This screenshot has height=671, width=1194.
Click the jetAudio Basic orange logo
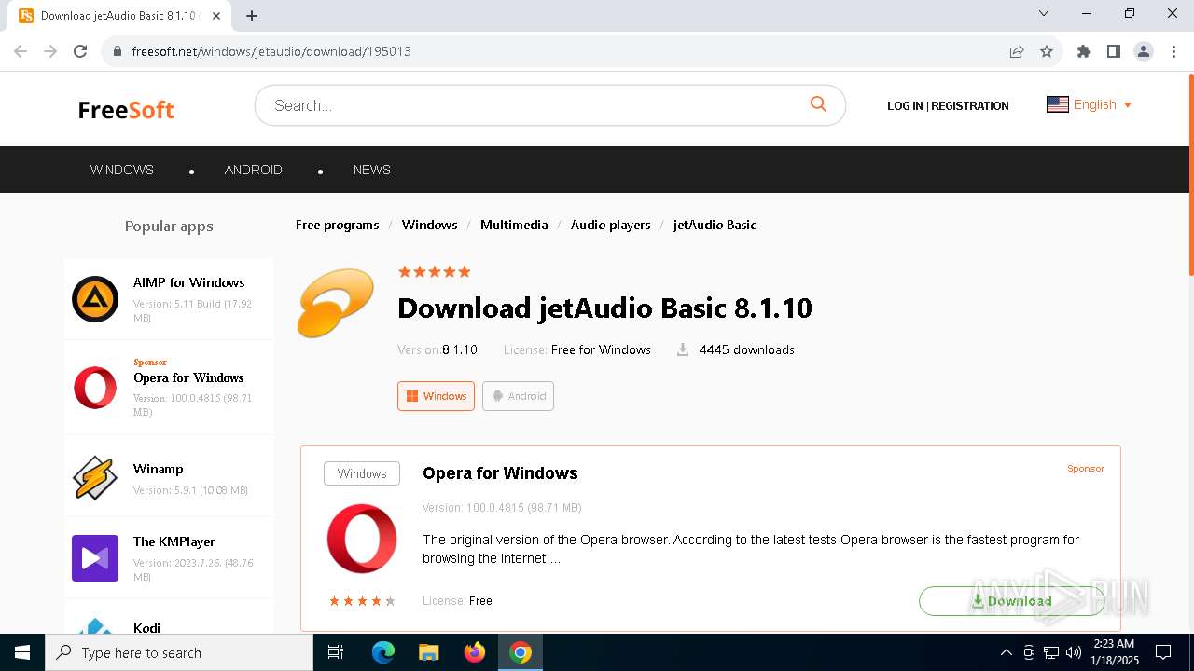[x=335, y=303]
